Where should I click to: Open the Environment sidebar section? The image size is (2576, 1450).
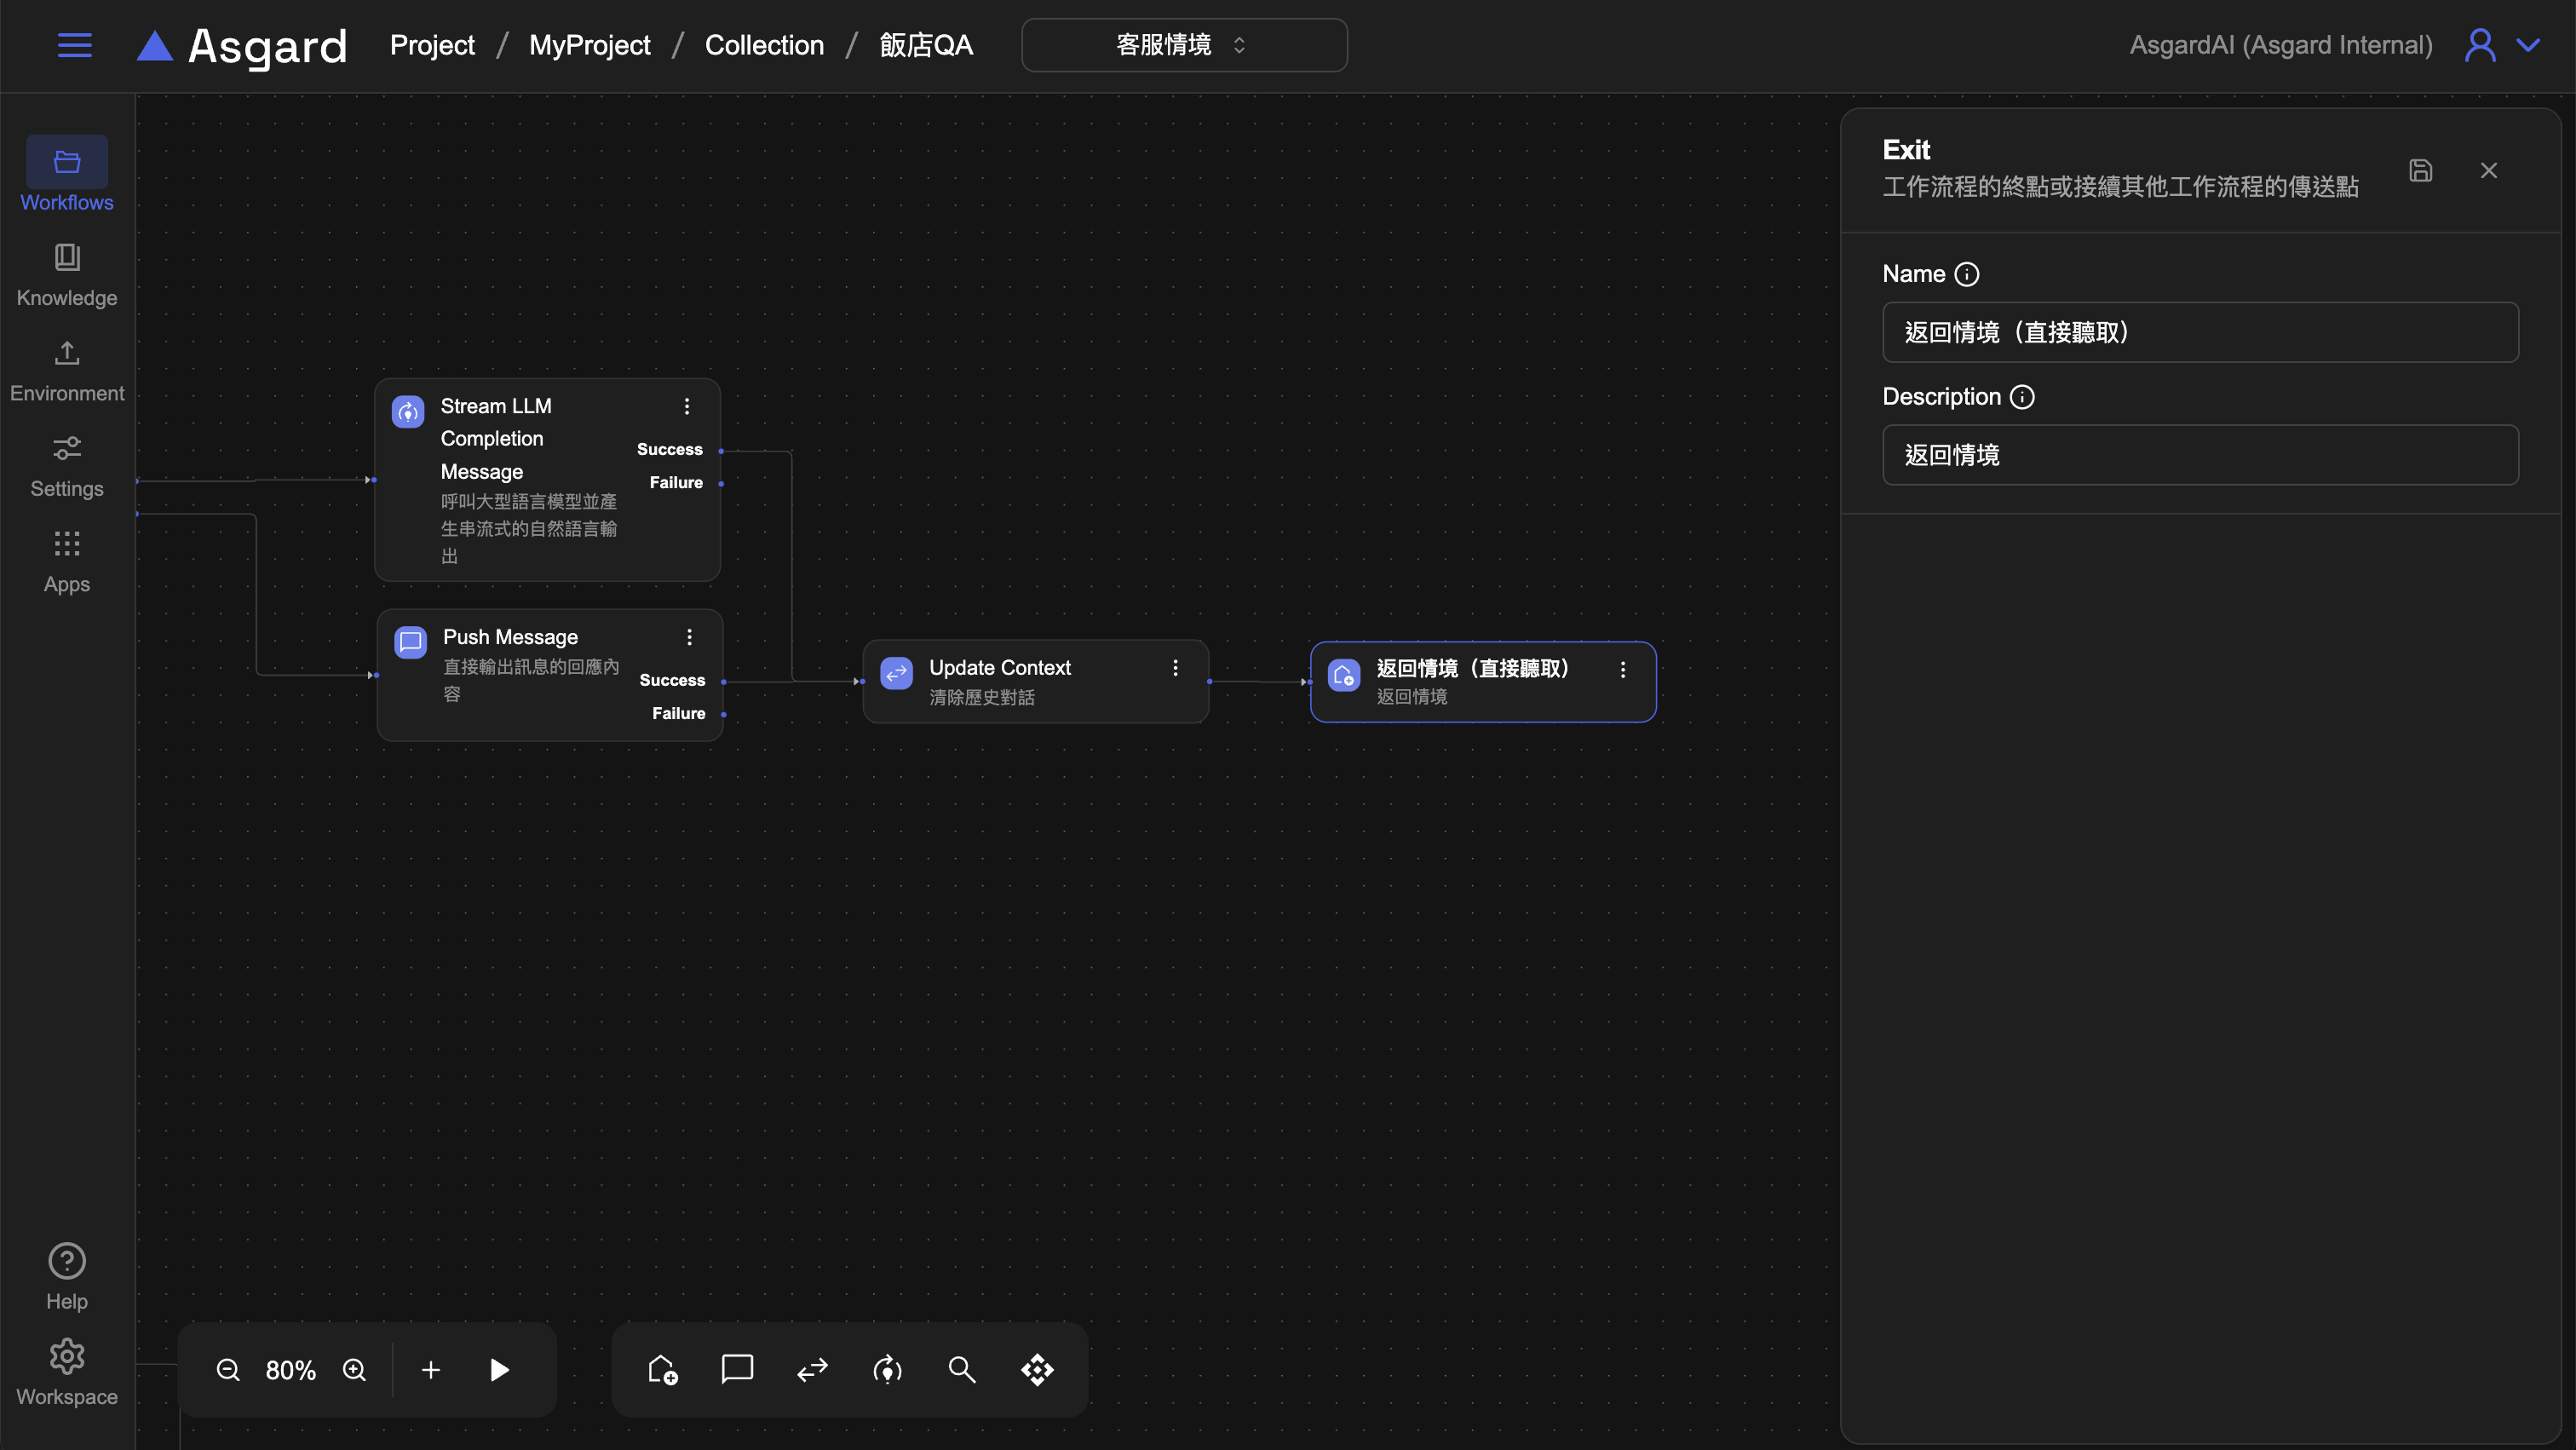pyautogui.click(x=67, y=369)
